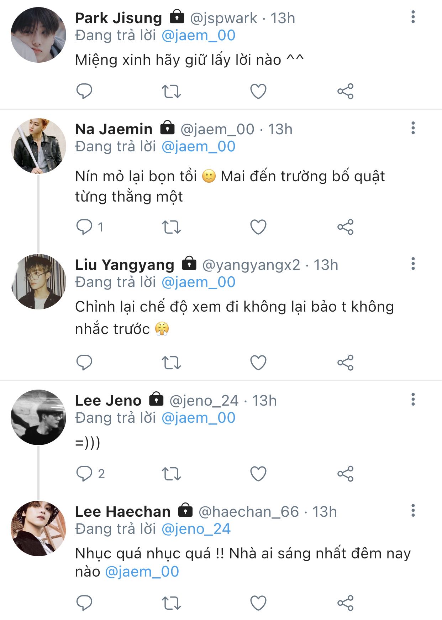
Task: Retweet Lee Haechan's tweet
Action: coord(171,603)
